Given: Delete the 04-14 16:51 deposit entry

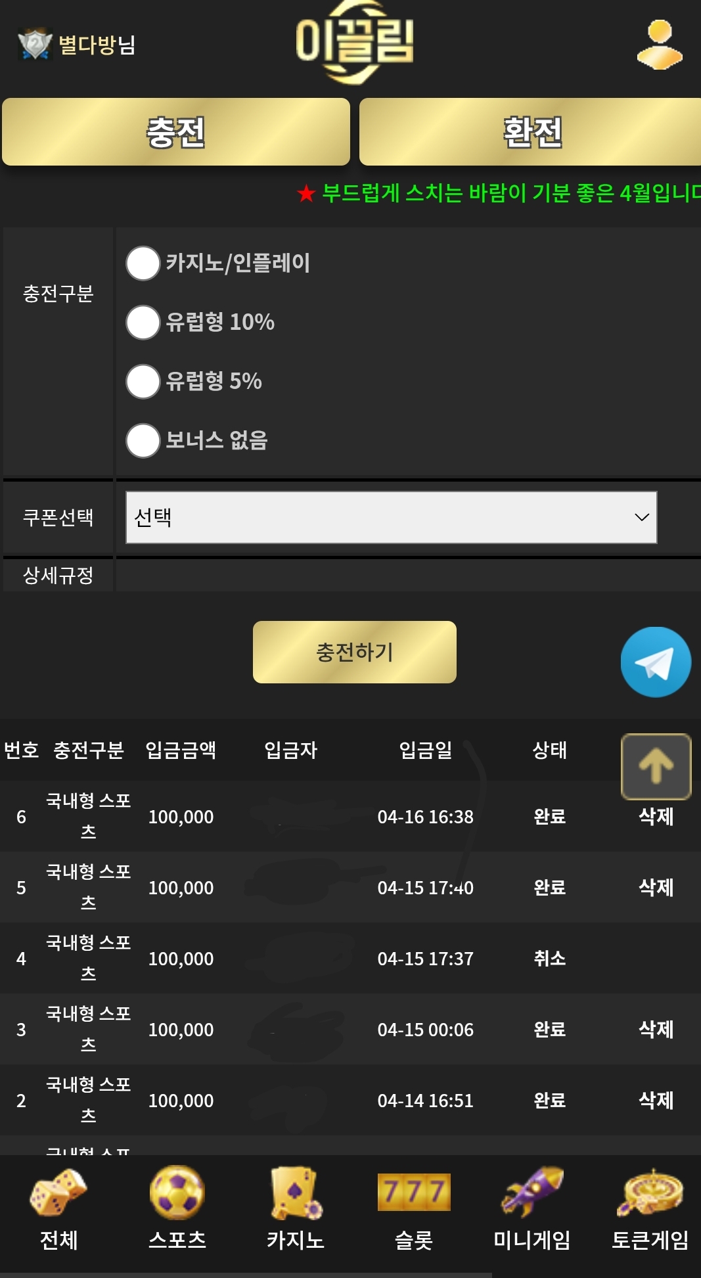Looking at the screenshot, I should click(656, 1101).
